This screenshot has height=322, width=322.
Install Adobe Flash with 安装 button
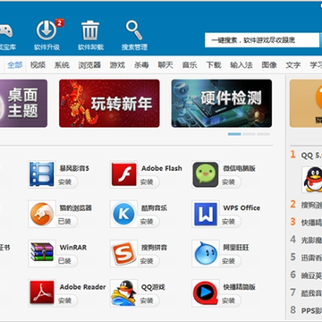148,182
